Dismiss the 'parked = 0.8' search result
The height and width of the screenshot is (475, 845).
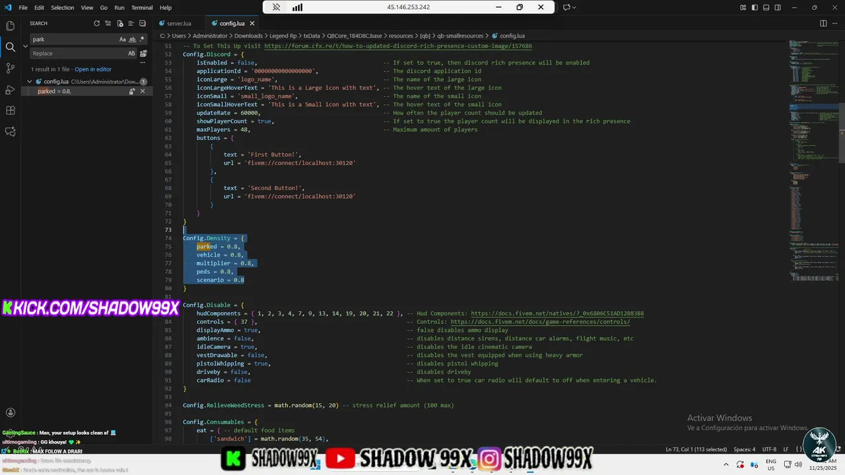point(143,91)
